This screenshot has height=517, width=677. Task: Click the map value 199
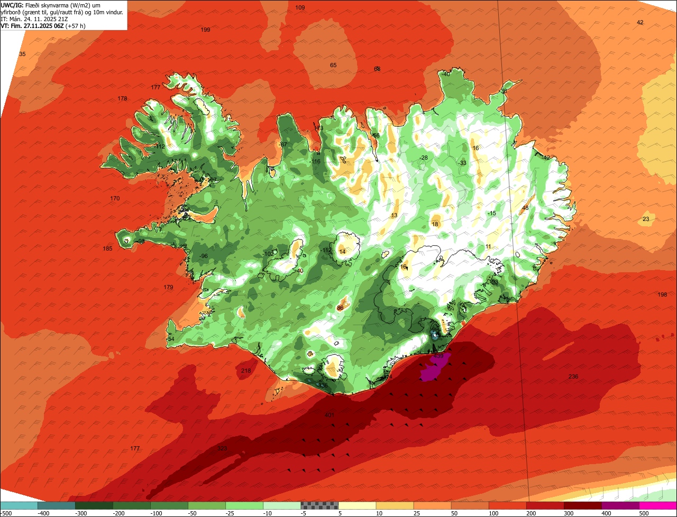tap(205, 30)
